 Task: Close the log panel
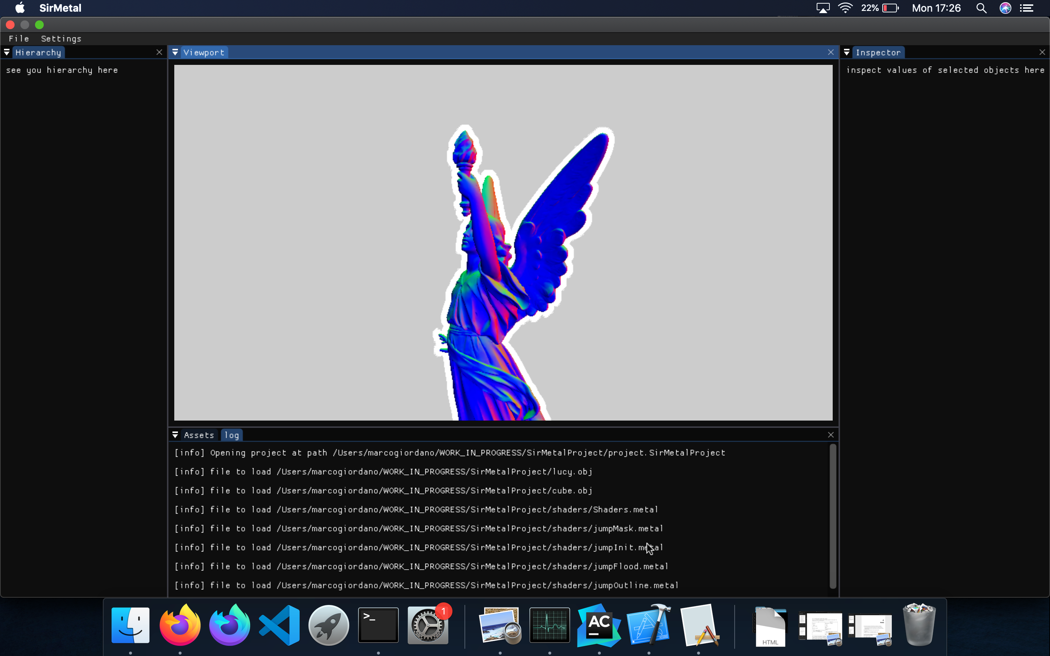(831, 435)
